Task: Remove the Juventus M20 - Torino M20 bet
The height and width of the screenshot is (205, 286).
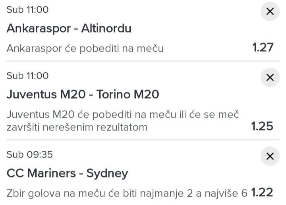Action: (x=270, y=77)
